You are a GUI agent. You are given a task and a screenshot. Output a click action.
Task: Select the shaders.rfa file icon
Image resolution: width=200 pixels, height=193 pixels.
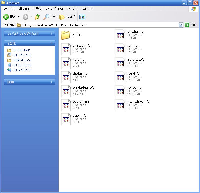click(66, 77)
